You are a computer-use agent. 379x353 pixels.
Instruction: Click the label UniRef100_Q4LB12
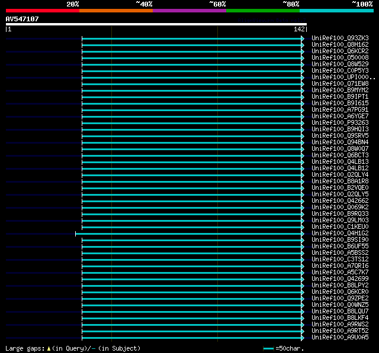coord(340,169)
